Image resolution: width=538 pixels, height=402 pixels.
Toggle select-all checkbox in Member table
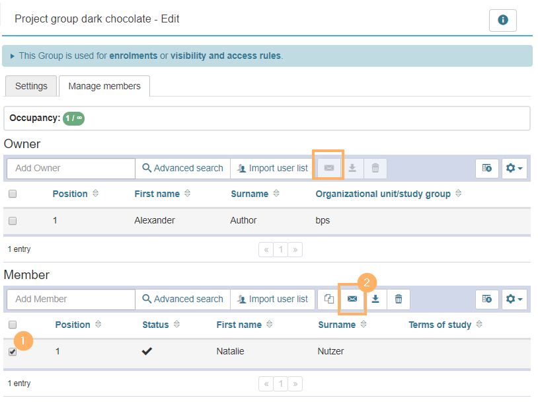pyautogui.click(x=13, y=325)
